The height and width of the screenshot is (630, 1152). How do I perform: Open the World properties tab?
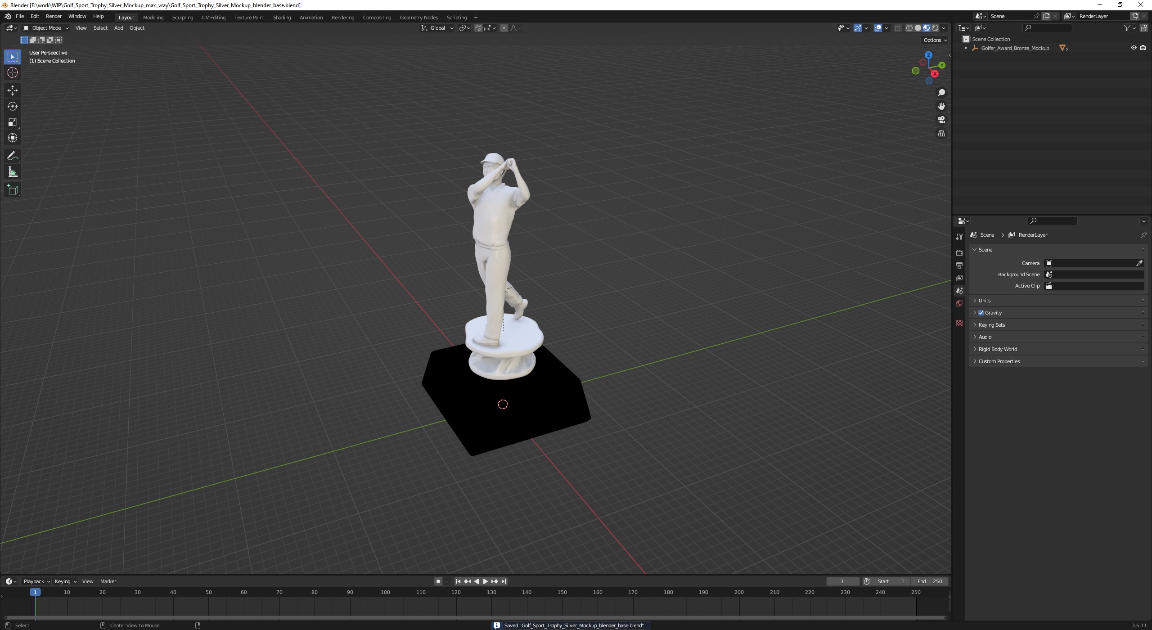(959, 303)
